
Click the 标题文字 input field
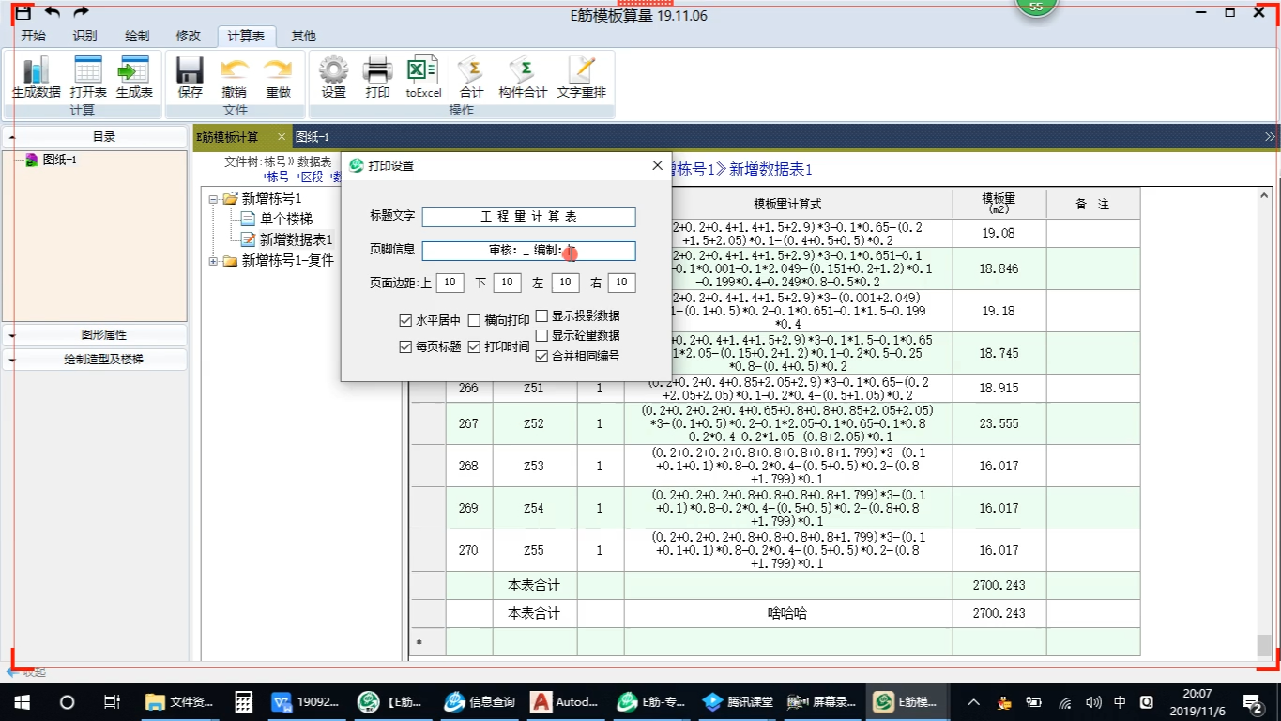(529, 217)
